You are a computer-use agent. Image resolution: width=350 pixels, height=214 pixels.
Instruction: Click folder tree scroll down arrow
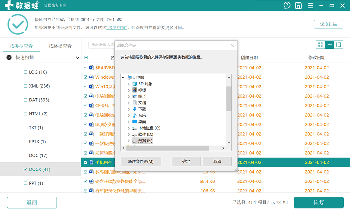229,143
